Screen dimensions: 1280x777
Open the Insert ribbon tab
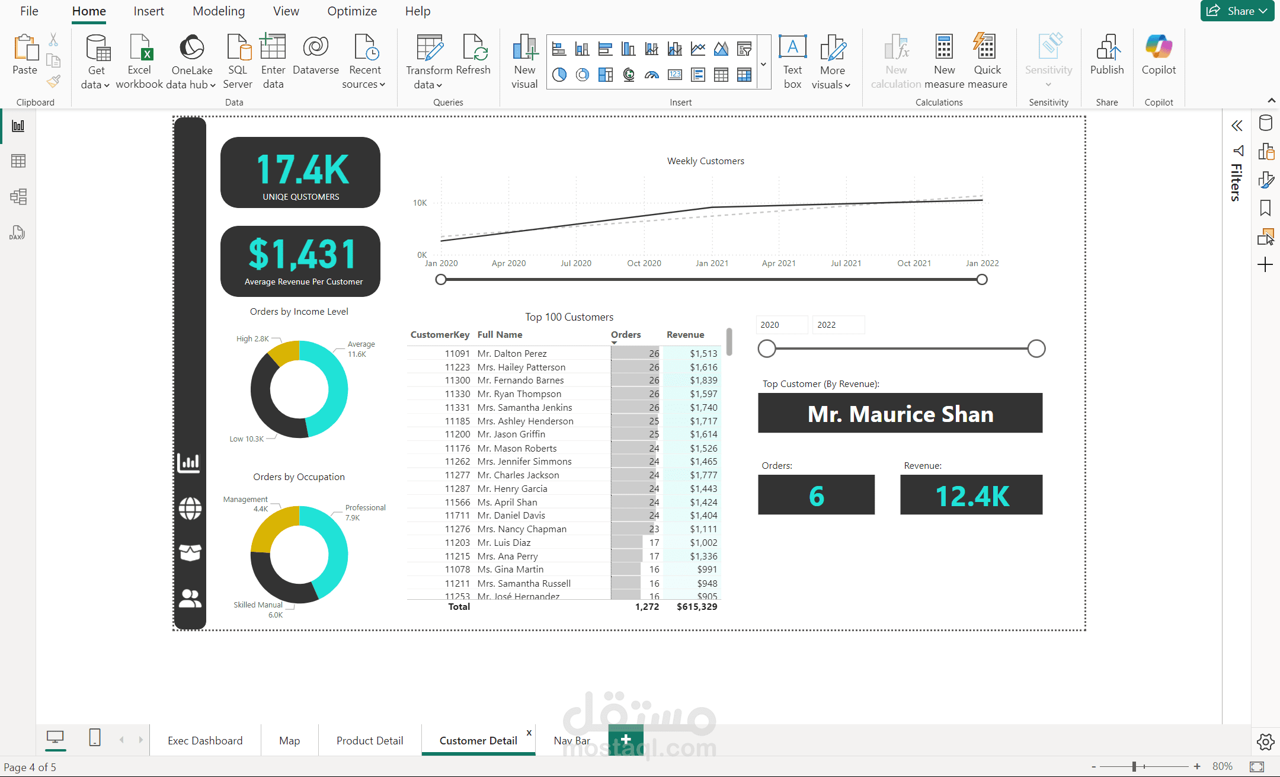[x=149, y=11]
